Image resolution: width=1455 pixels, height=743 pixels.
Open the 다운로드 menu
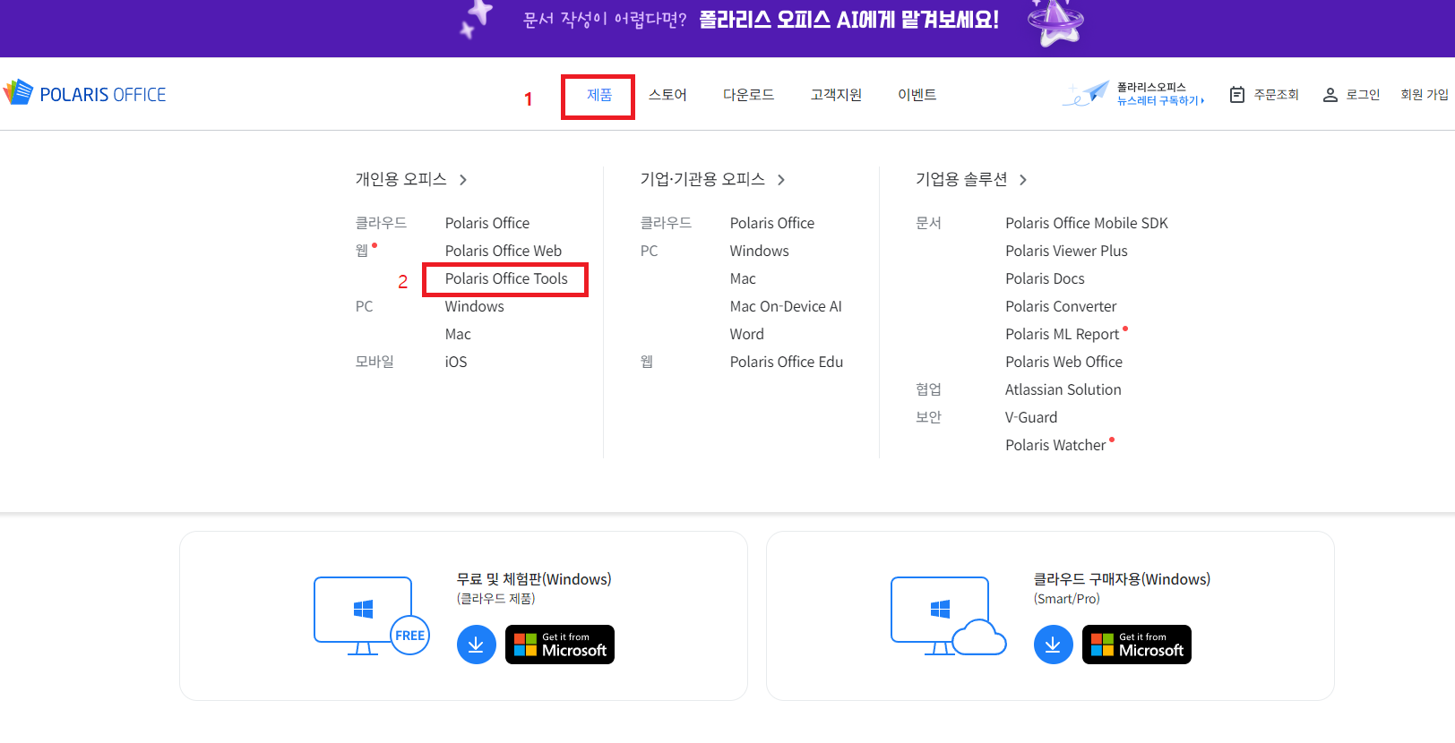tap(749, 95)
